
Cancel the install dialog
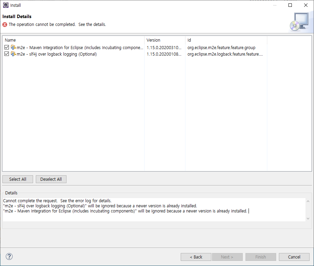tap(294, 257)
